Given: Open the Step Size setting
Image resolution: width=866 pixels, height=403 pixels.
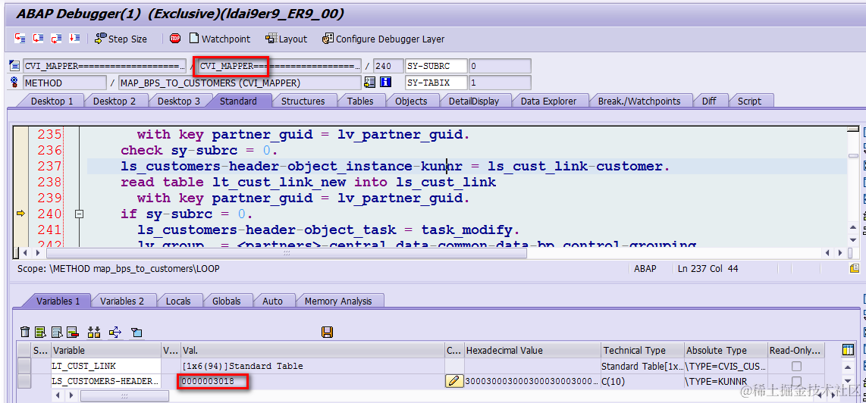Looking at the screenshot, I should click(x=121, y=39).
